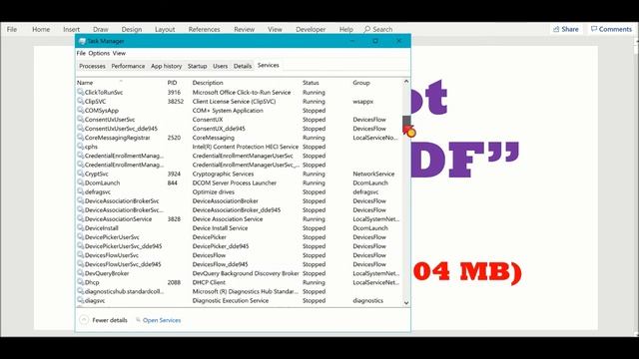
Task: Click the Search magnifier icon in Word
Action: (x=367, y=29)
